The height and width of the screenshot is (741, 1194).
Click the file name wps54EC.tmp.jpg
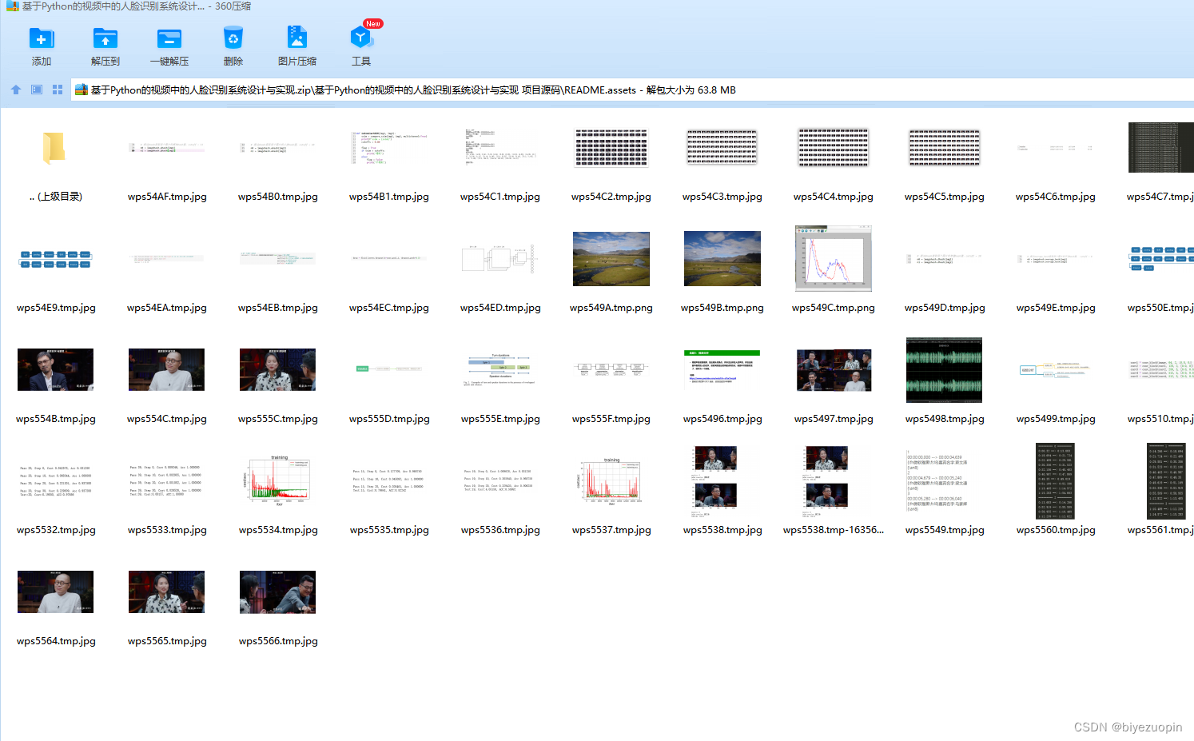[389, 308]
